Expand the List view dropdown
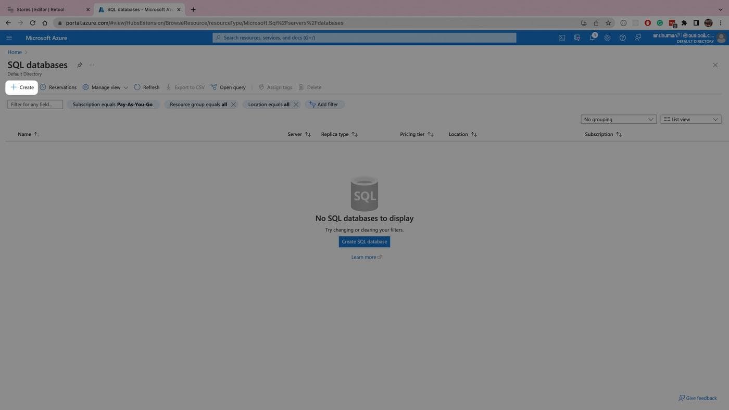Viewport: 729px width, 410px height. (x=690, y=120)
